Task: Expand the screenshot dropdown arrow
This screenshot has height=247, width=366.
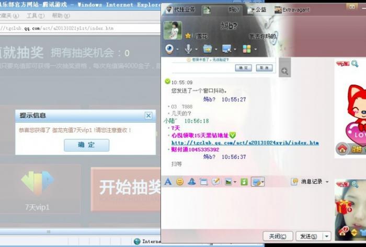Action: (x=263, y=182)
